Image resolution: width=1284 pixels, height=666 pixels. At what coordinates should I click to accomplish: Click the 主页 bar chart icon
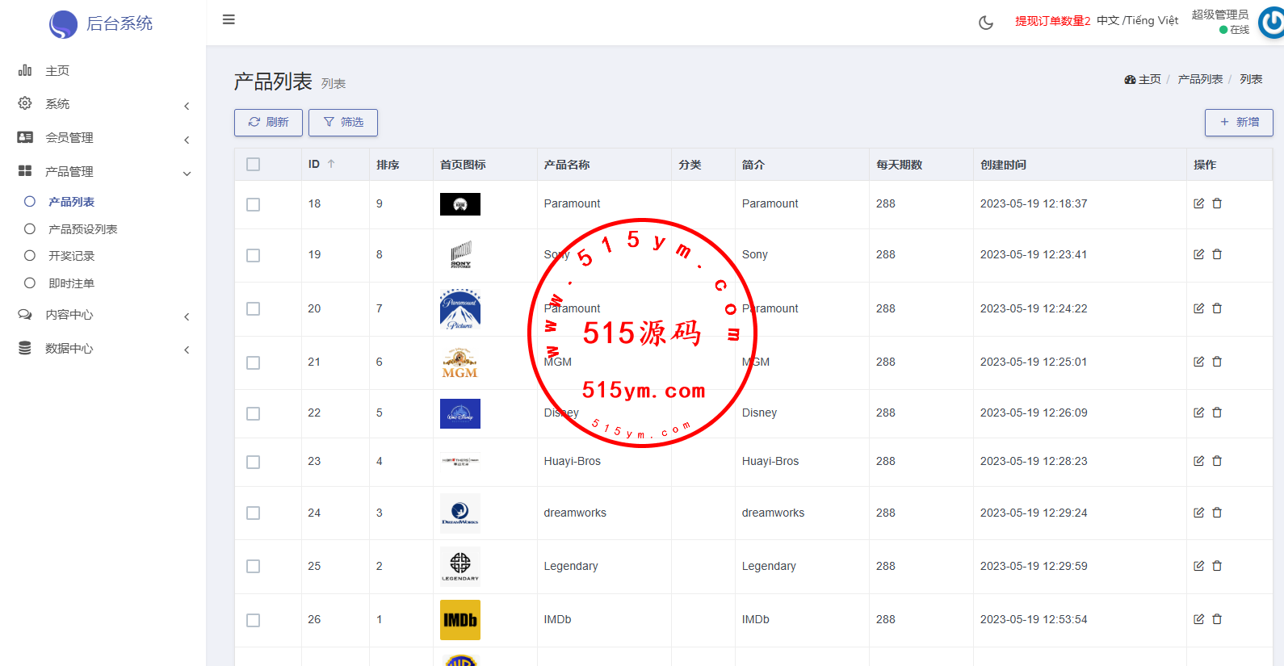(25, 70)
